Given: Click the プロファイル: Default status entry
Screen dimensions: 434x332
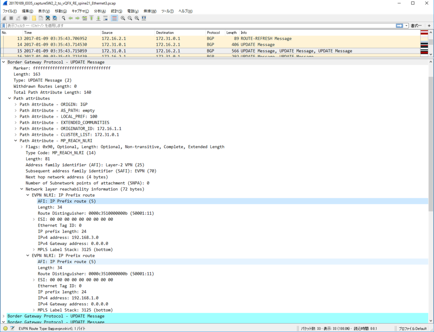Looking at the screenshot, I should coord(412,329).
